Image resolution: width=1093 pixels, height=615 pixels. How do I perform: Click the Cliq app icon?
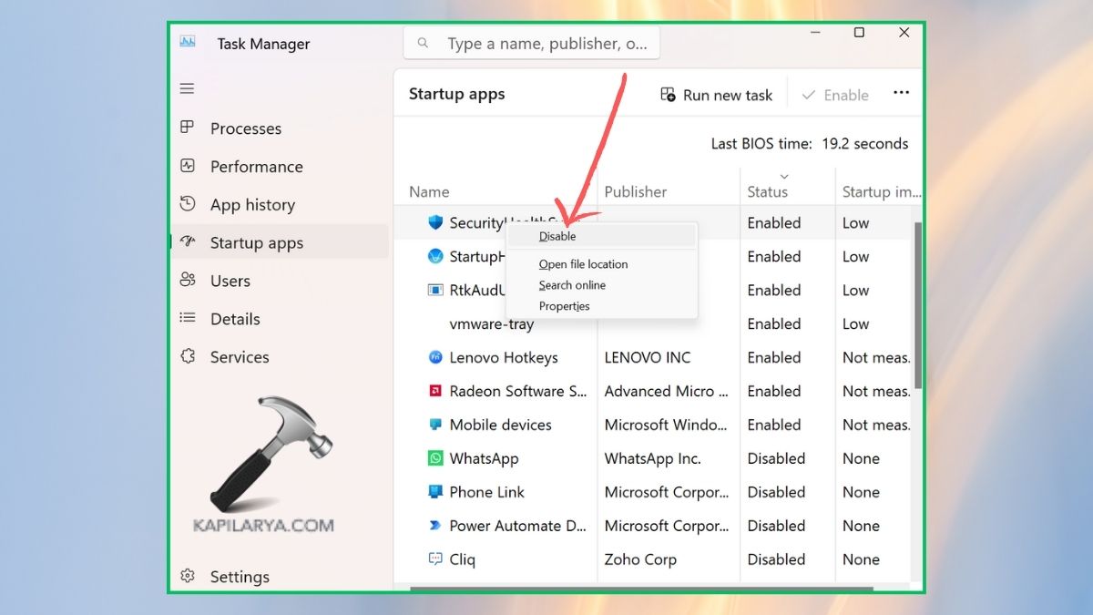(x=435, y=559)
